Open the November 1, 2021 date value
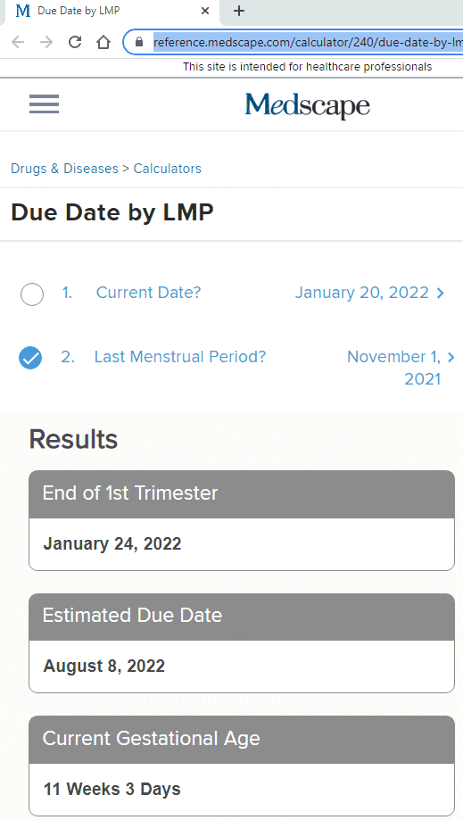The image size is (463, 820). click(x=394, y=367)
